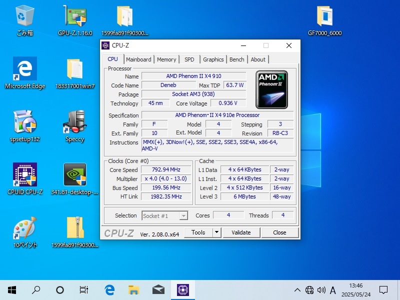Click the Name field 'AMD Phenom II X4 910'
The image size is (400, 300).
click(x=194, y=76)
